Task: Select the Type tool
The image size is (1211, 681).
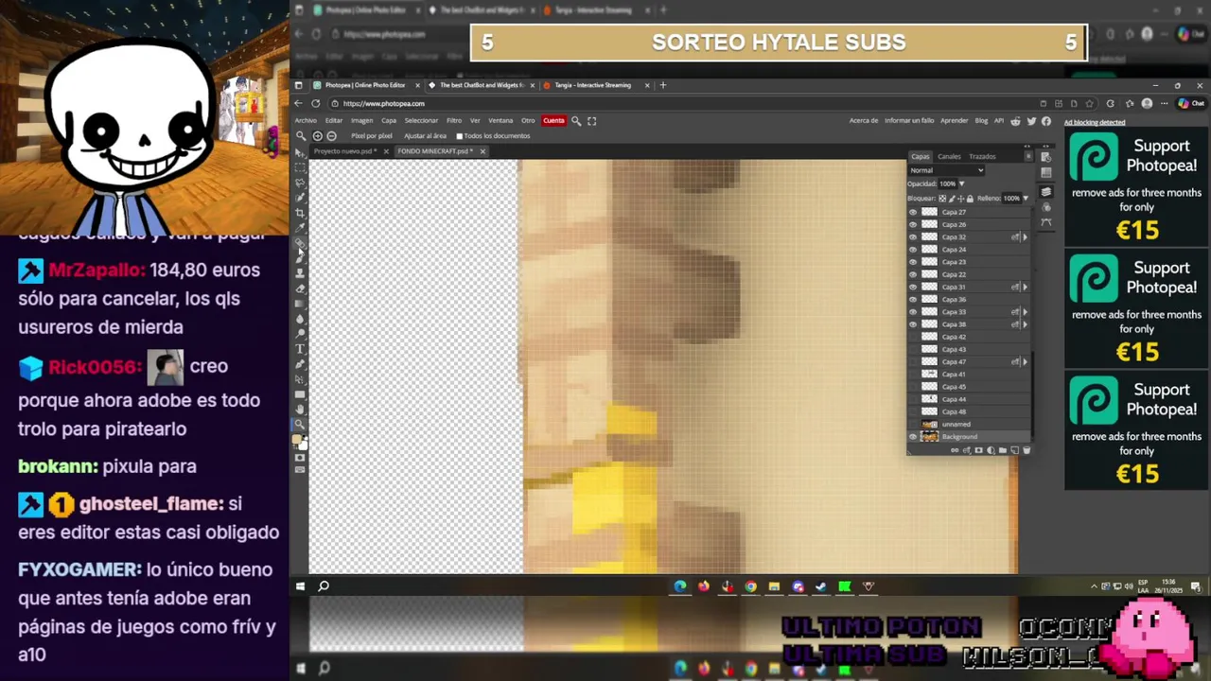Action: coord(300,349)
